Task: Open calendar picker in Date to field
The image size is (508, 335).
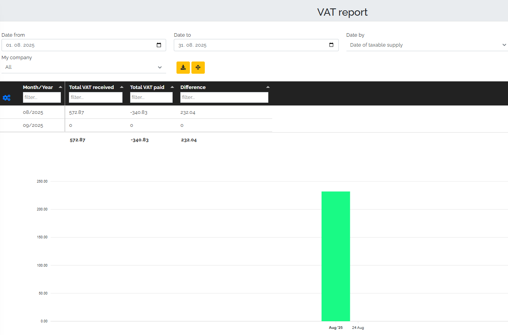Action: [332, 45]
